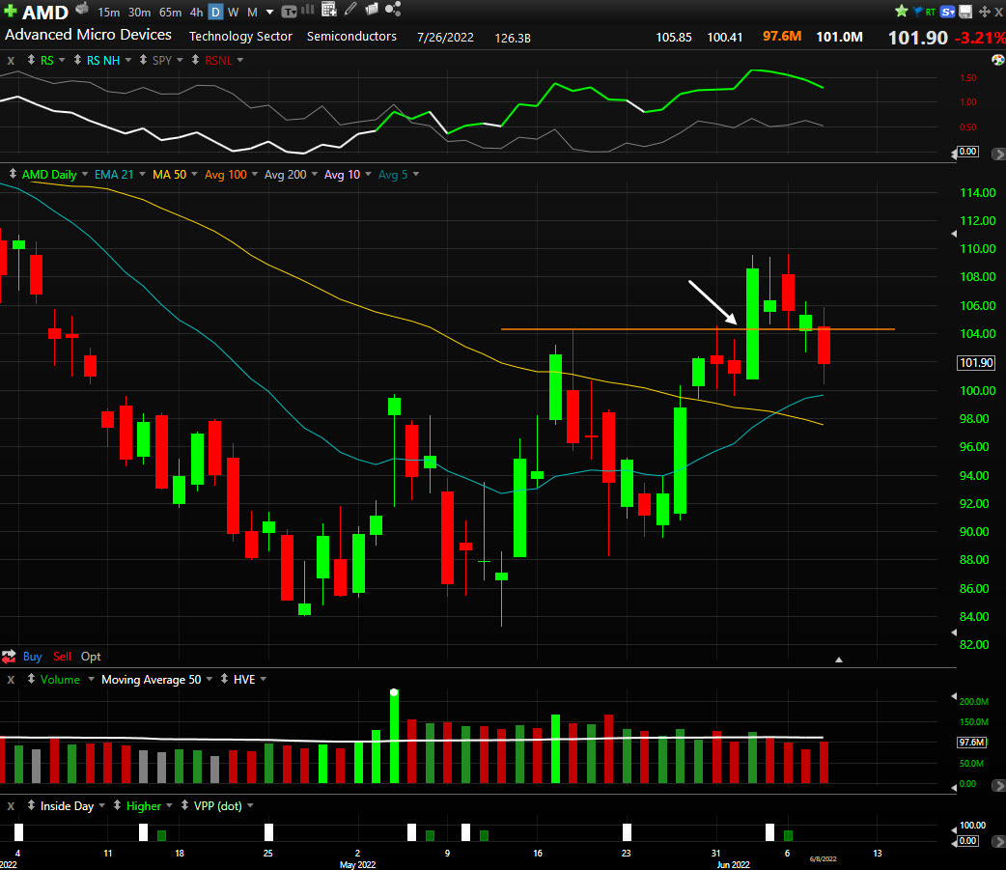Click the share icon in toolbar
This screenshot has width=1006, height=870.
(393, 9)
